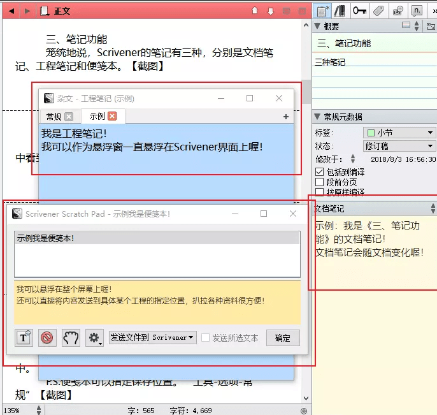Switch to the 示例 tab in 工程笔记

97,116
